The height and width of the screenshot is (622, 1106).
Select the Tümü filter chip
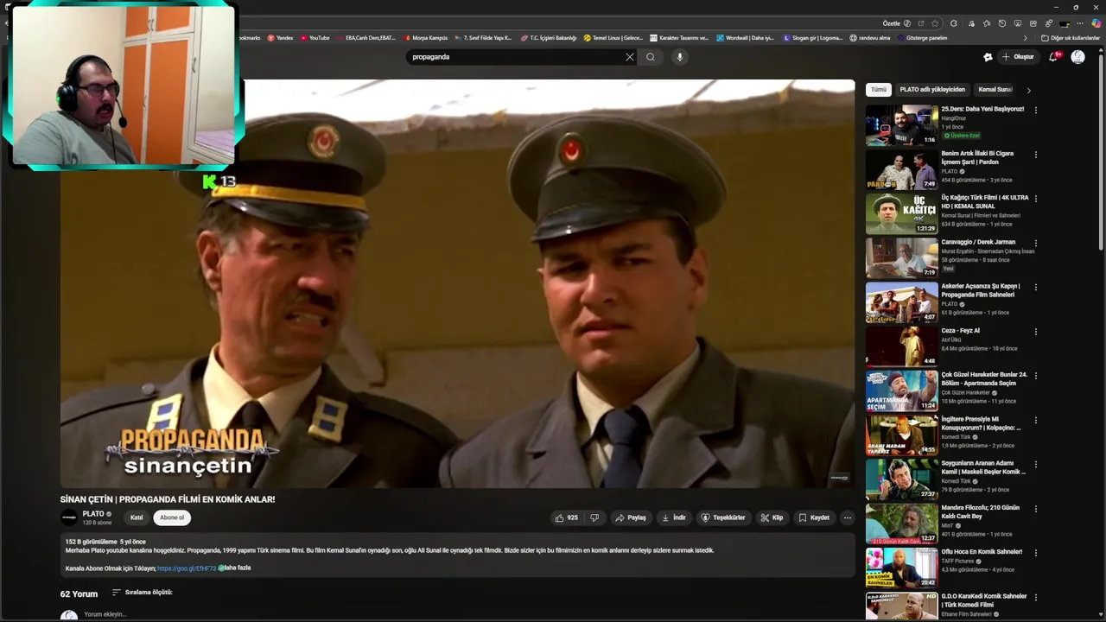coord(879,90)
